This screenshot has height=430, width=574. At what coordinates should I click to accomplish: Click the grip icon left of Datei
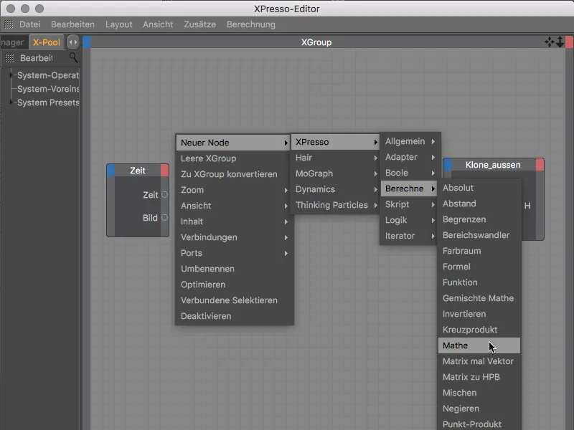[9, 24]
